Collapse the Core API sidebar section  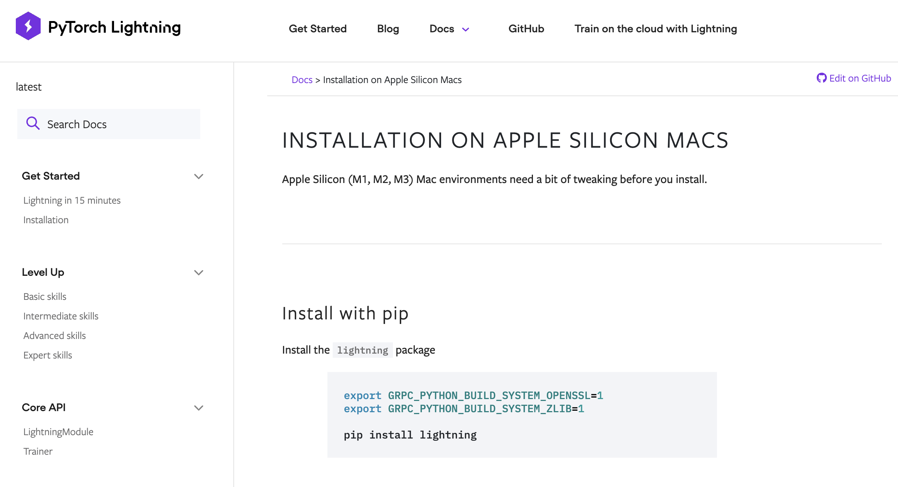point(199,408)
